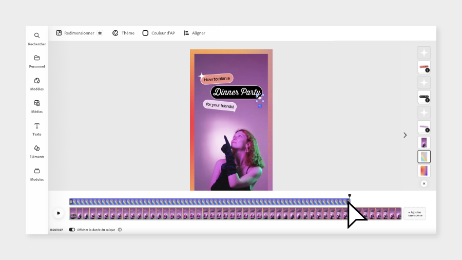
Task: Open Couleur d'AP background color picker
Action: coord(159,33)
